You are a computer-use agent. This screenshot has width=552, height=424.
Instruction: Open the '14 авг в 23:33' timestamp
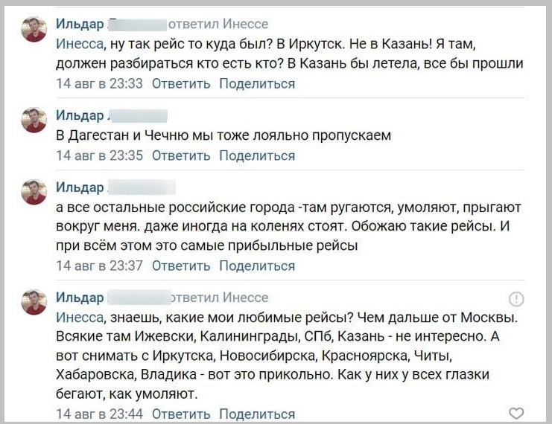pyautogui.click(x=99, y=83)
